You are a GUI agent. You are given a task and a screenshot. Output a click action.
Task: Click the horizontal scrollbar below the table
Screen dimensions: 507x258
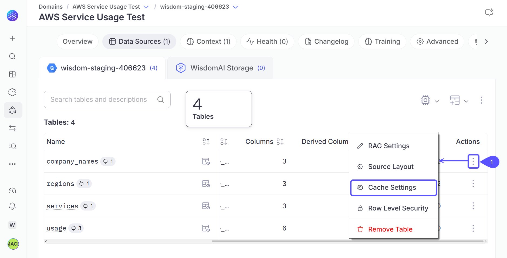point(347,241)
